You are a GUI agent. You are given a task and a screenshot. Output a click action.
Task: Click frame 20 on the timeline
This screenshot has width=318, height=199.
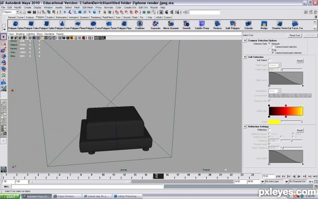coord(210,175)
